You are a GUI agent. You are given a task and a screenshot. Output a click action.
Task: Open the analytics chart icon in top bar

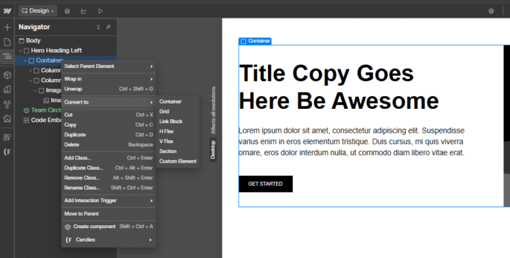click(x=84, y=11)
